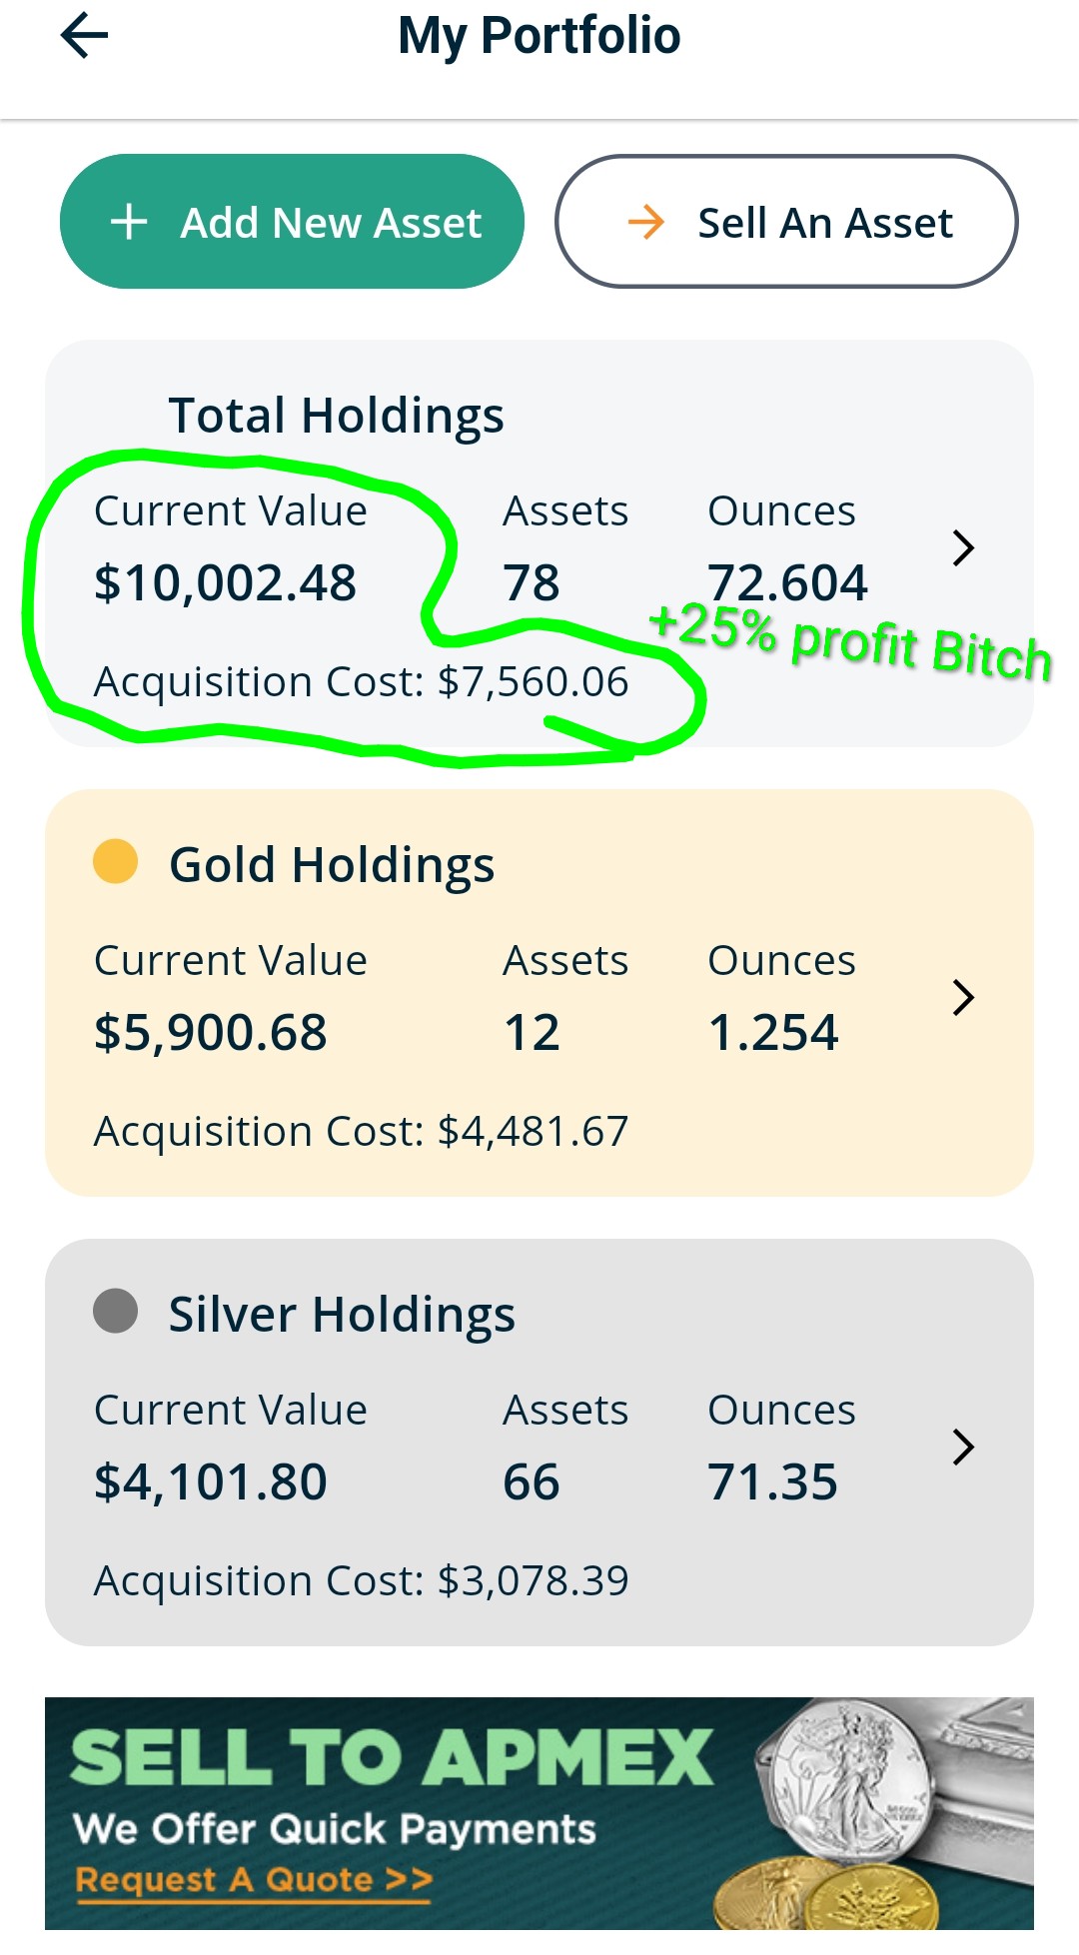
Task: Select the Total Holdings heading
Action: click(336, 416)
